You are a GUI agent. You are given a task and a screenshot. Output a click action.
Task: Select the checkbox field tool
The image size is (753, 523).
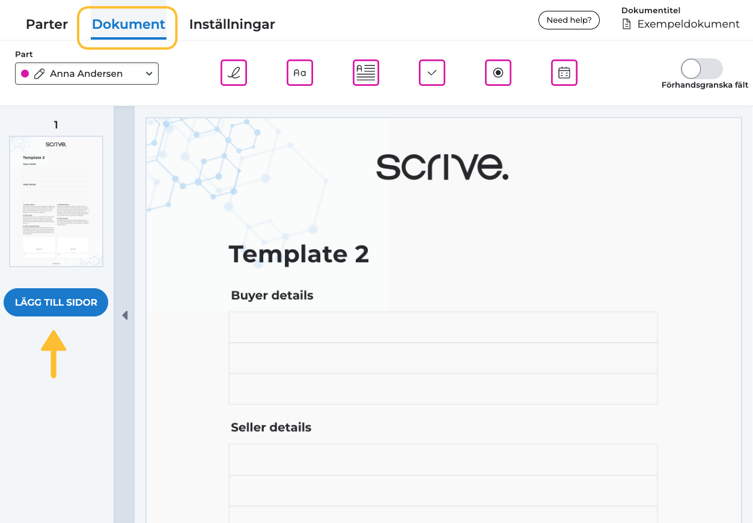[432, 73]
